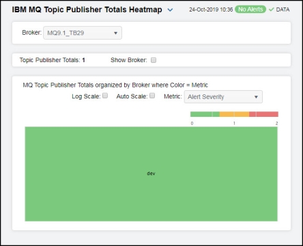Click the DATA connection status label
Viewport: 303px width, 246px height.
pos(283,10)
